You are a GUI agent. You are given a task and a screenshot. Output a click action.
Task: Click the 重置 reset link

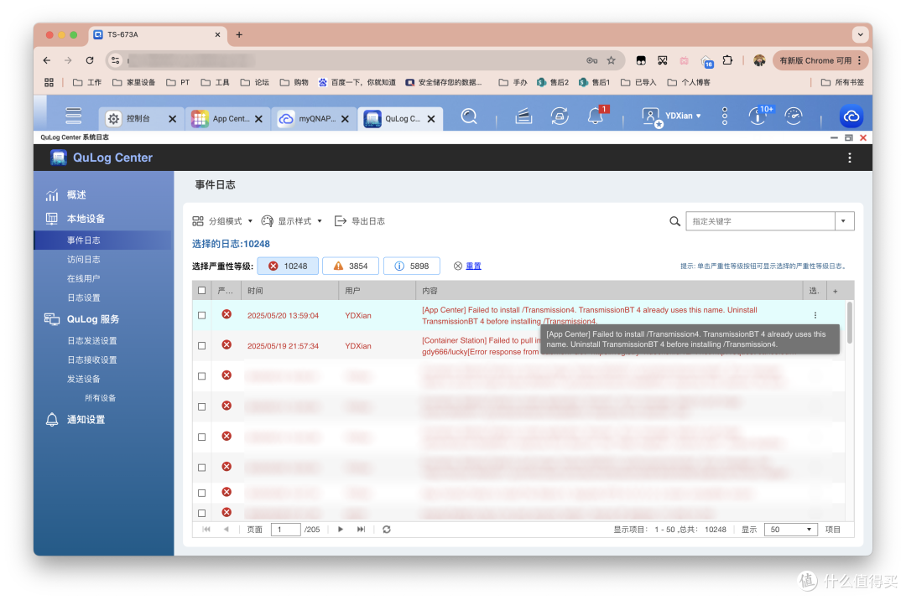point(474,266)
